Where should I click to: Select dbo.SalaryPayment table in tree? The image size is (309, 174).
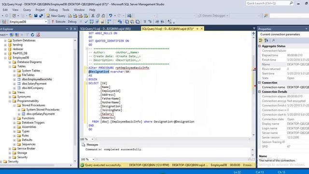coord(34,84)
